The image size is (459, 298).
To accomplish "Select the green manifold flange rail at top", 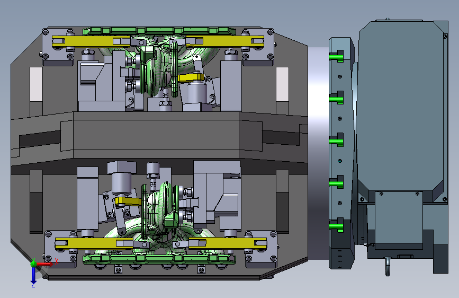I will [x=159, y=31].
